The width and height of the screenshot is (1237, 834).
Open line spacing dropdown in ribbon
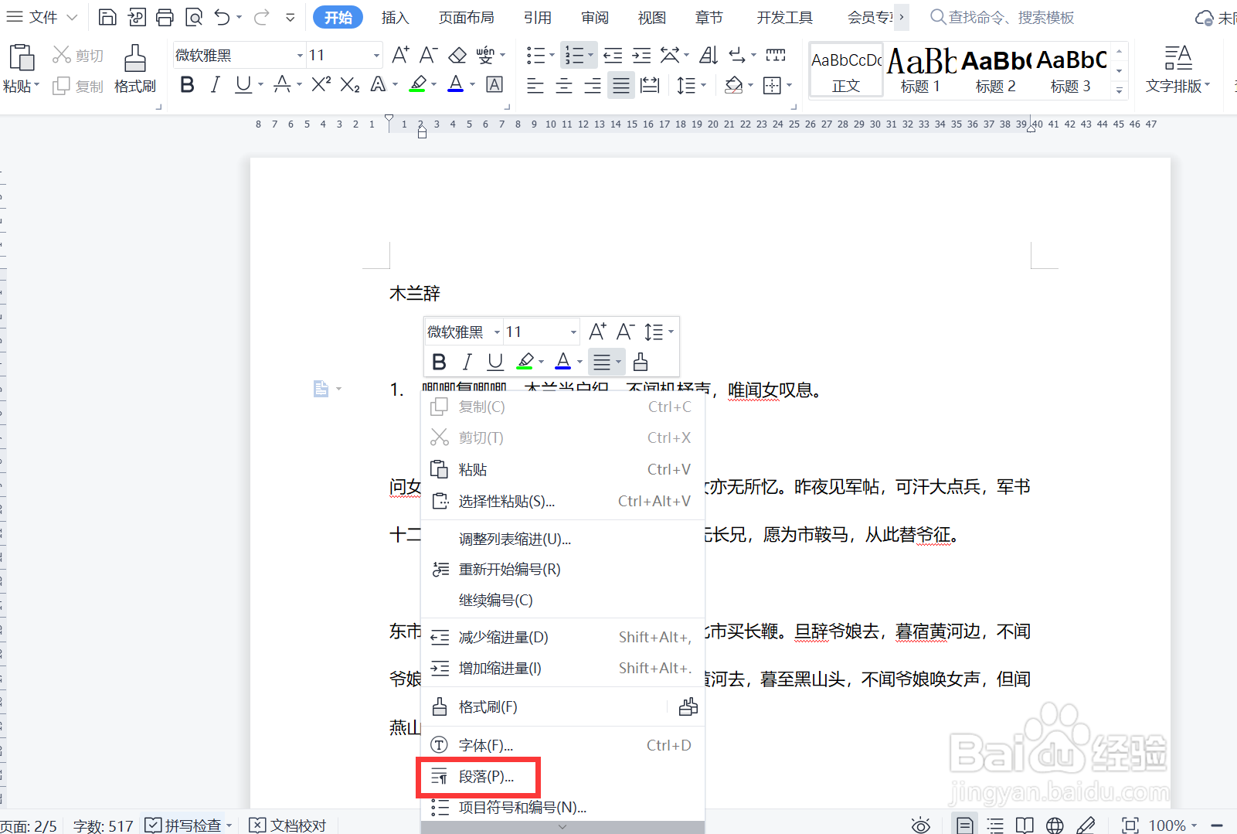coord(703,85)
